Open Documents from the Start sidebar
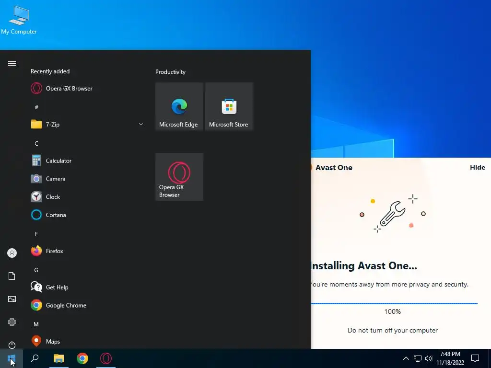Screen dimensions: 491x368 pos(12,276)
